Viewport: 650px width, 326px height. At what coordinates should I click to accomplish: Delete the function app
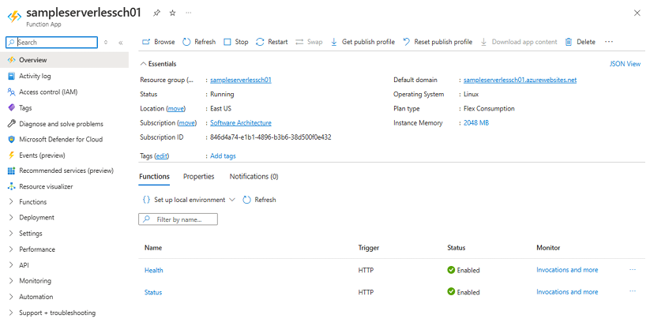[580, 42]
